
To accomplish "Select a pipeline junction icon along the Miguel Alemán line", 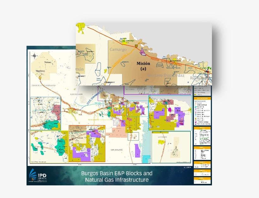I will pos(136,46).
